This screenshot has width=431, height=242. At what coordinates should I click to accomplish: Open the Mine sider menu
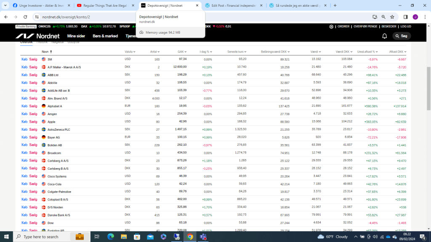click(76, 36)
